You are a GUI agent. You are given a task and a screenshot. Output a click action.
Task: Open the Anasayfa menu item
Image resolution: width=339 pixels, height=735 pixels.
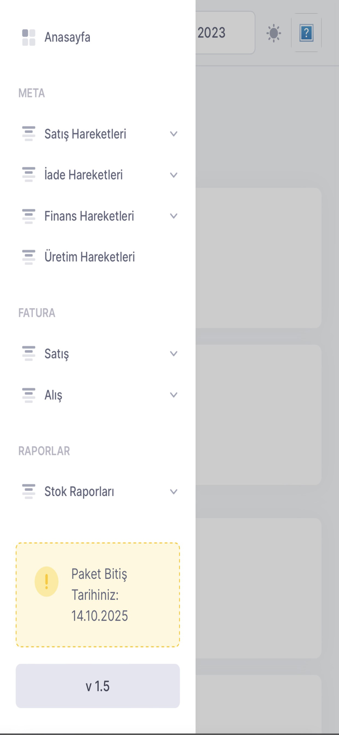click(68, 37)
